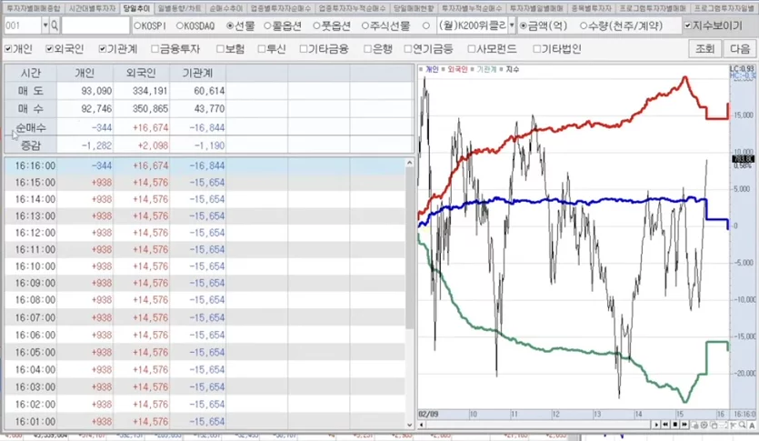Uncheck the 기관계 checkbox
The height and width of the screenshot is (441, 759).
tap(102, 48)
